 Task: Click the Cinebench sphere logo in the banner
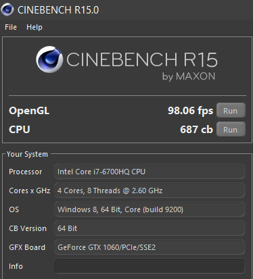(49, 59)
